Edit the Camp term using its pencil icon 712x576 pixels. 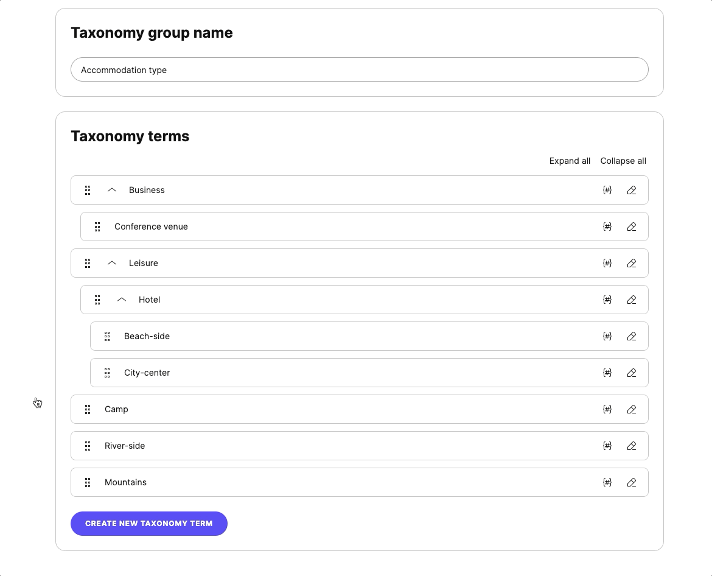click(x=631, y=409)
